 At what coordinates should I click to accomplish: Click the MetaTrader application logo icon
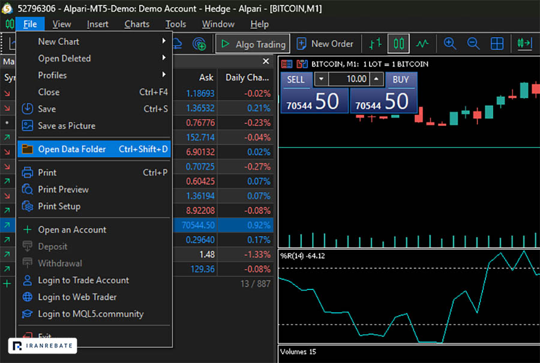coord(7,8)
